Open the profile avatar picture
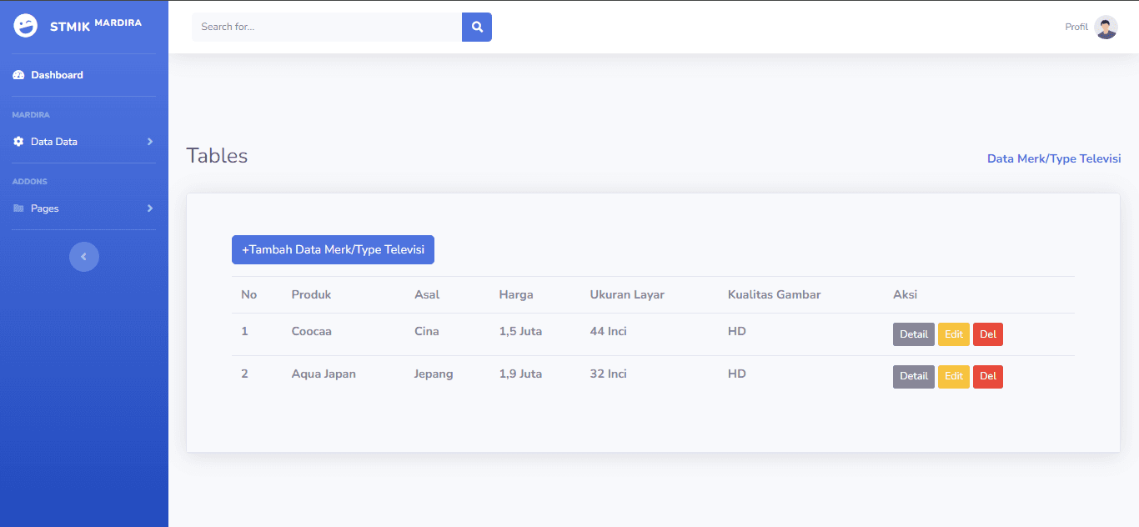Viewport: 1139px width, 527px height. coord(1106,27)
